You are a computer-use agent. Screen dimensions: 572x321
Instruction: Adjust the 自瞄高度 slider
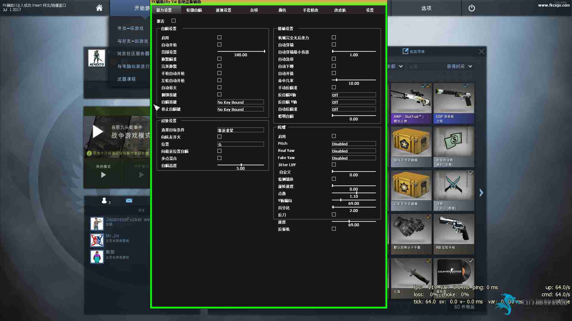point(240,165)
